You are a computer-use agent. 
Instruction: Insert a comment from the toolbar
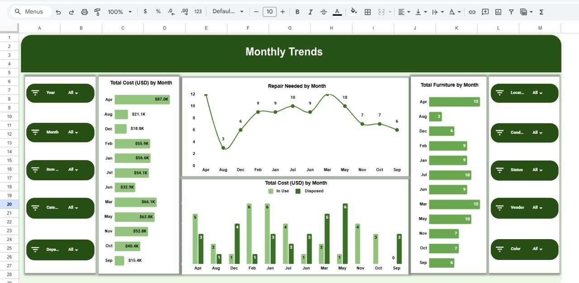485,12
